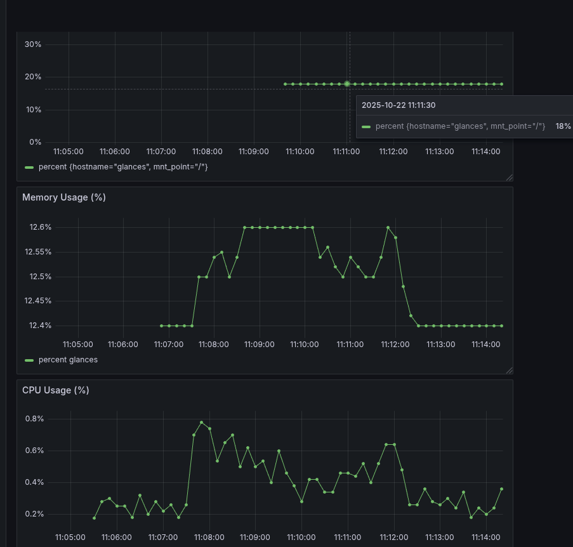This screenshot has height=547, width=573.
Task: Toggle the mnt_point="/" legend series visibility
Action: (x=123, y=167)
